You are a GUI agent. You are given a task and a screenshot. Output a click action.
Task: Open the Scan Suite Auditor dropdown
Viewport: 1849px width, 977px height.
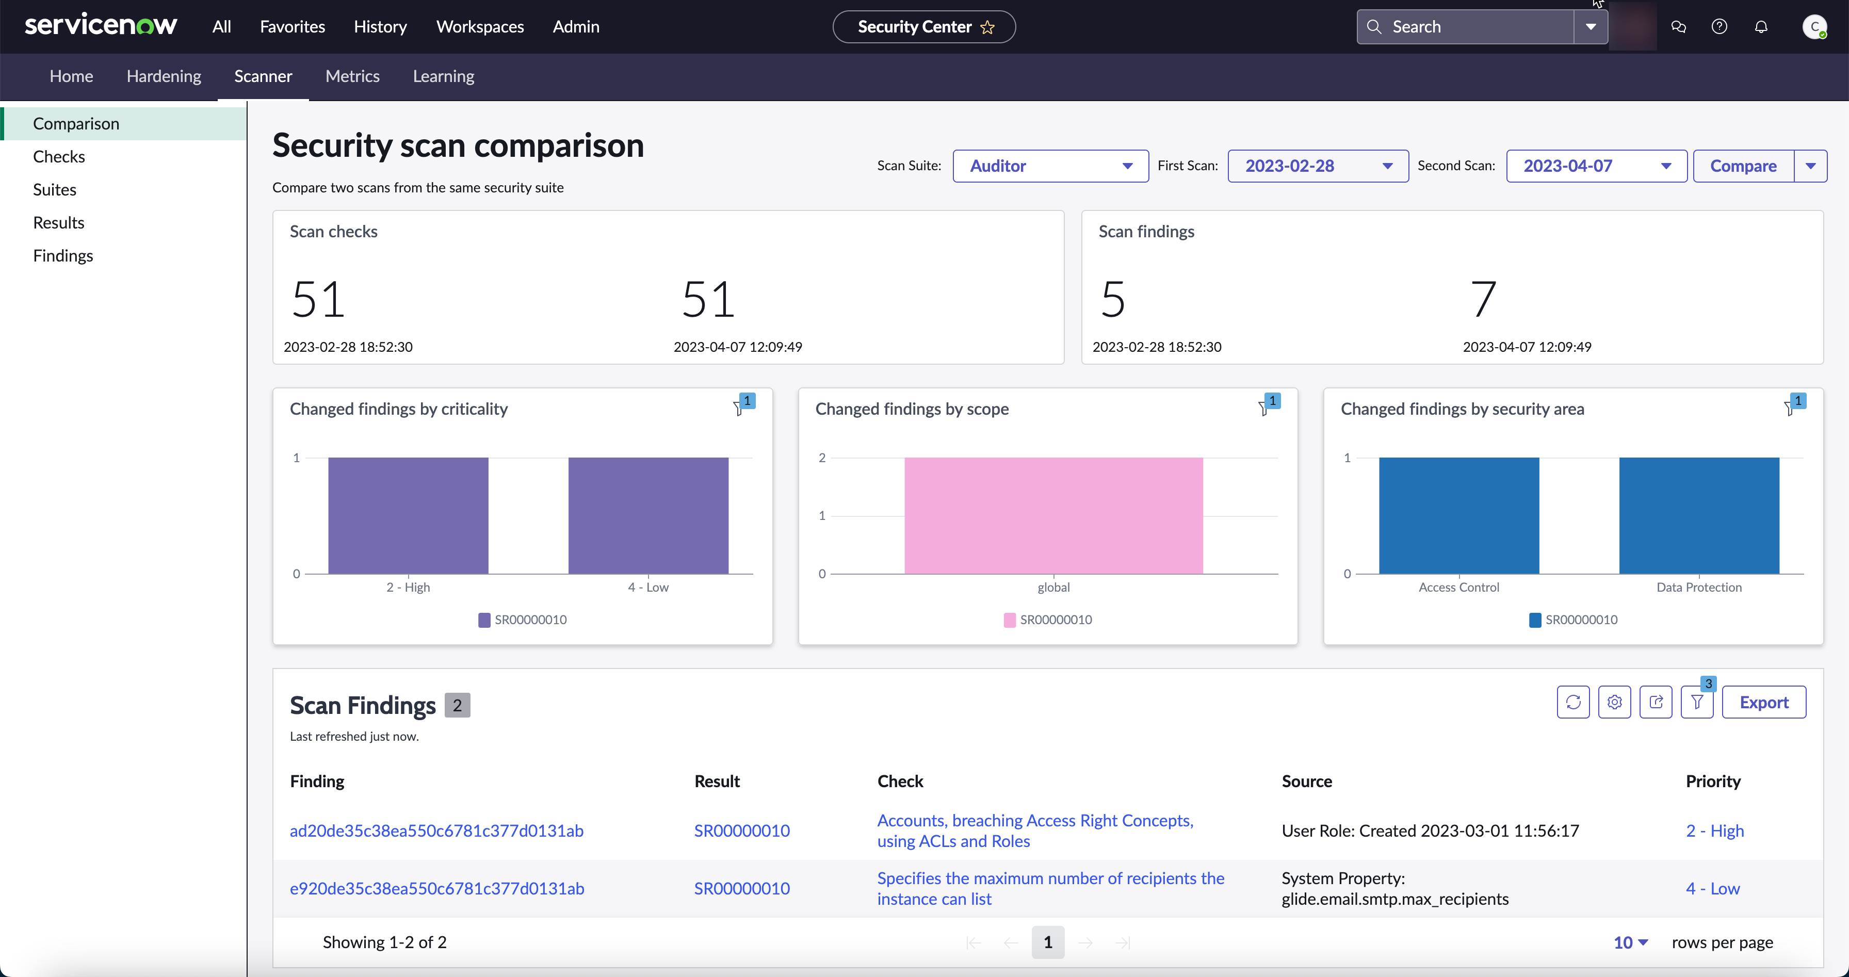click(x=1051, y=166)
